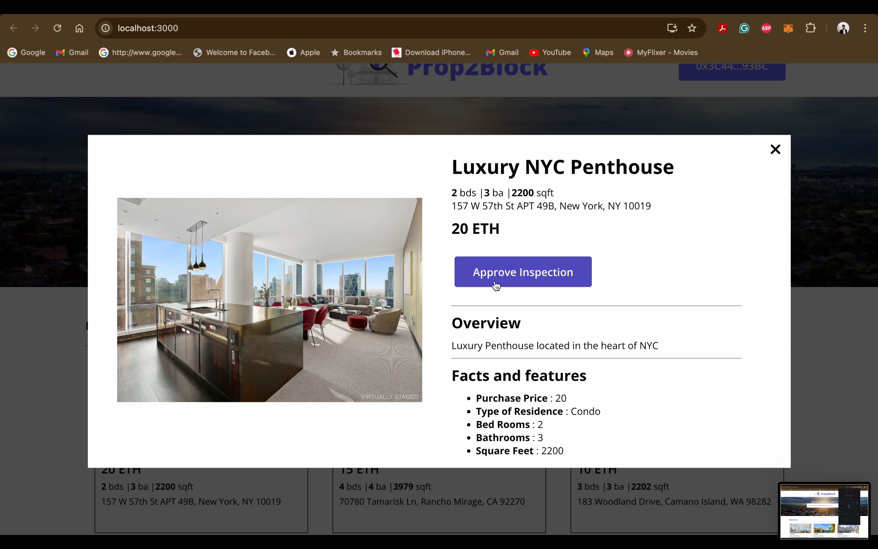Expand the Facts and features section
878x549 pixels.
click(519, 375)
